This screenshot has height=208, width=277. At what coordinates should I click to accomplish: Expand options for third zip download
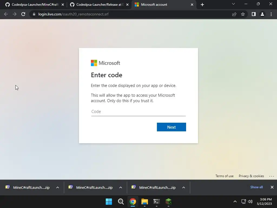pyautogui.click(x=184, y=187)
